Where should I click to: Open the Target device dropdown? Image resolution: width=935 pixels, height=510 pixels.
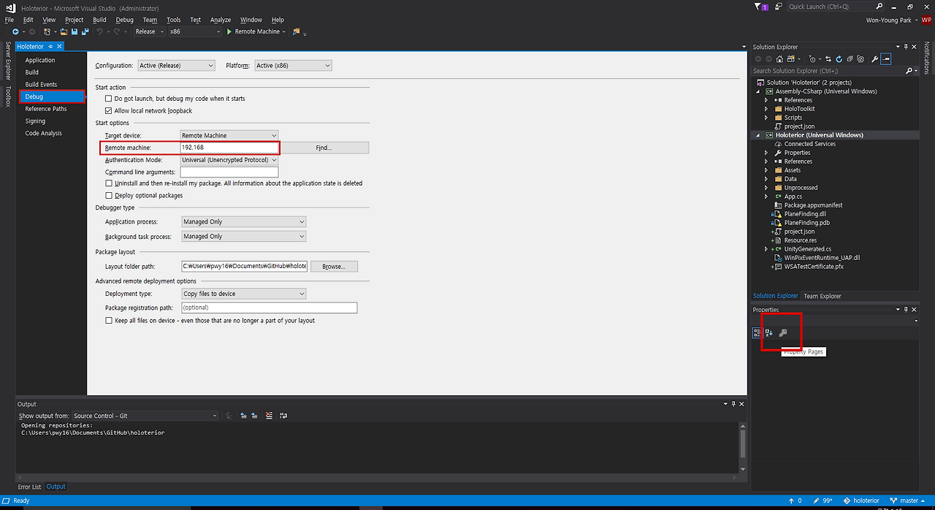pos(229,135)
